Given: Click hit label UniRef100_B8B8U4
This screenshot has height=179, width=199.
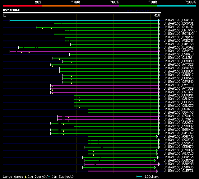Looking at the screenshot, I should click(x=178, y=71).
